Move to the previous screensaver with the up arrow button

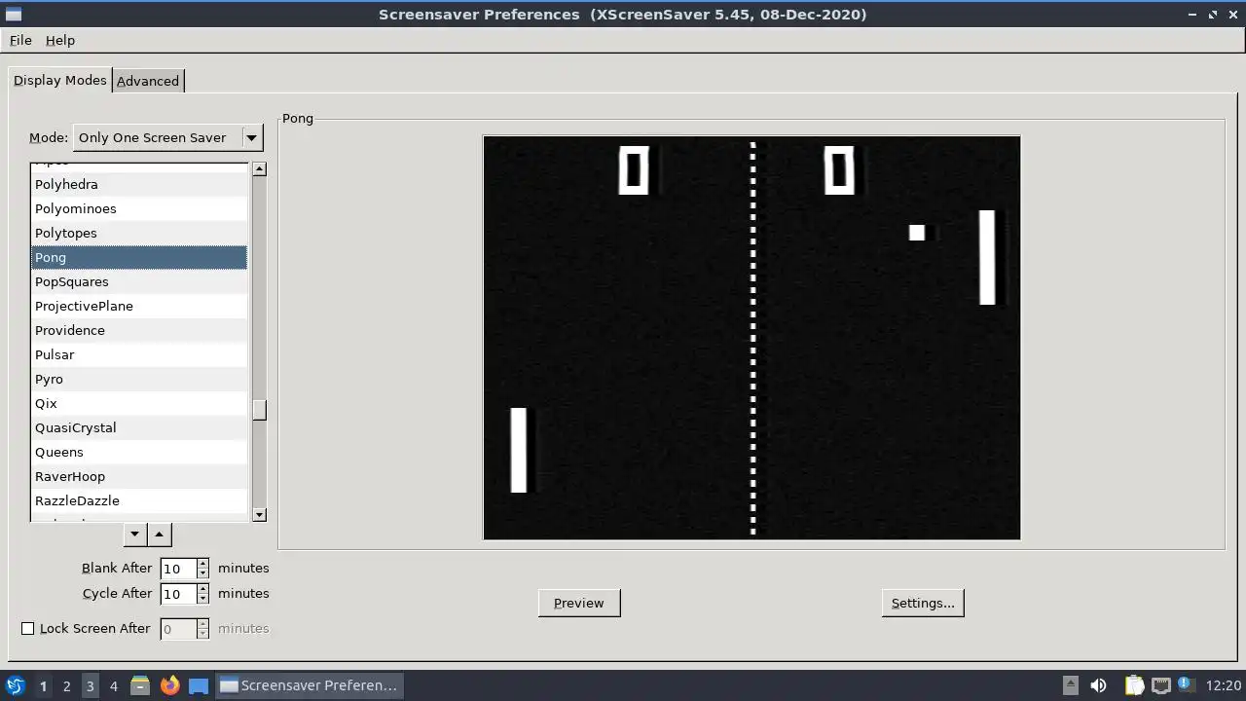pos(160,534)
